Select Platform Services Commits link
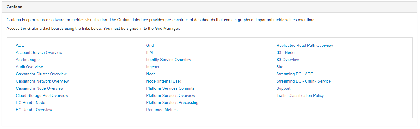Image resolution: width=420 pixels, height=129 pixels. (x=170, y=88)
